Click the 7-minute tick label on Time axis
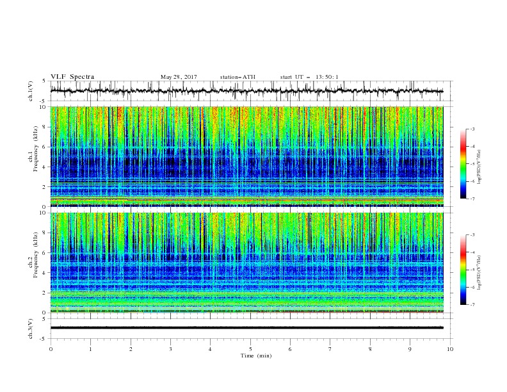 (x=330, y=349)
